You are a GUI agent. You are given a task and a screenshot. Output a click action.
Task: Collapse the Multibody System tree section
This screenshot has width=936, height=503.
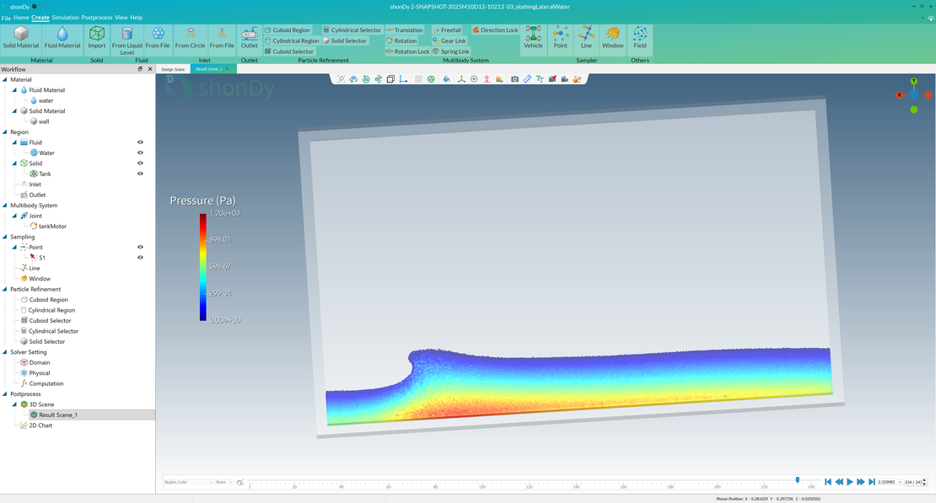pyautogui.click(x=5, y=205)
